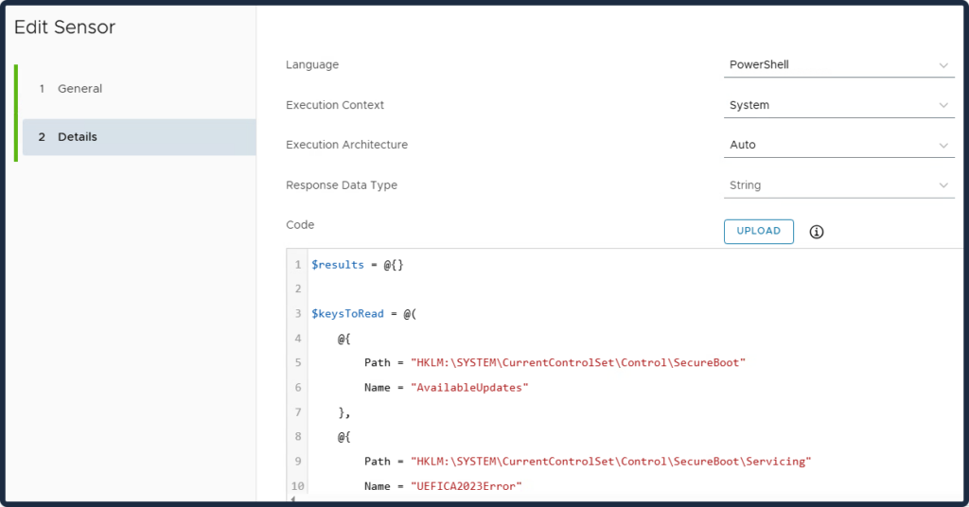Go to the General step
The width and height of the screenshot is (969, 507).
(x=79, y=89)
